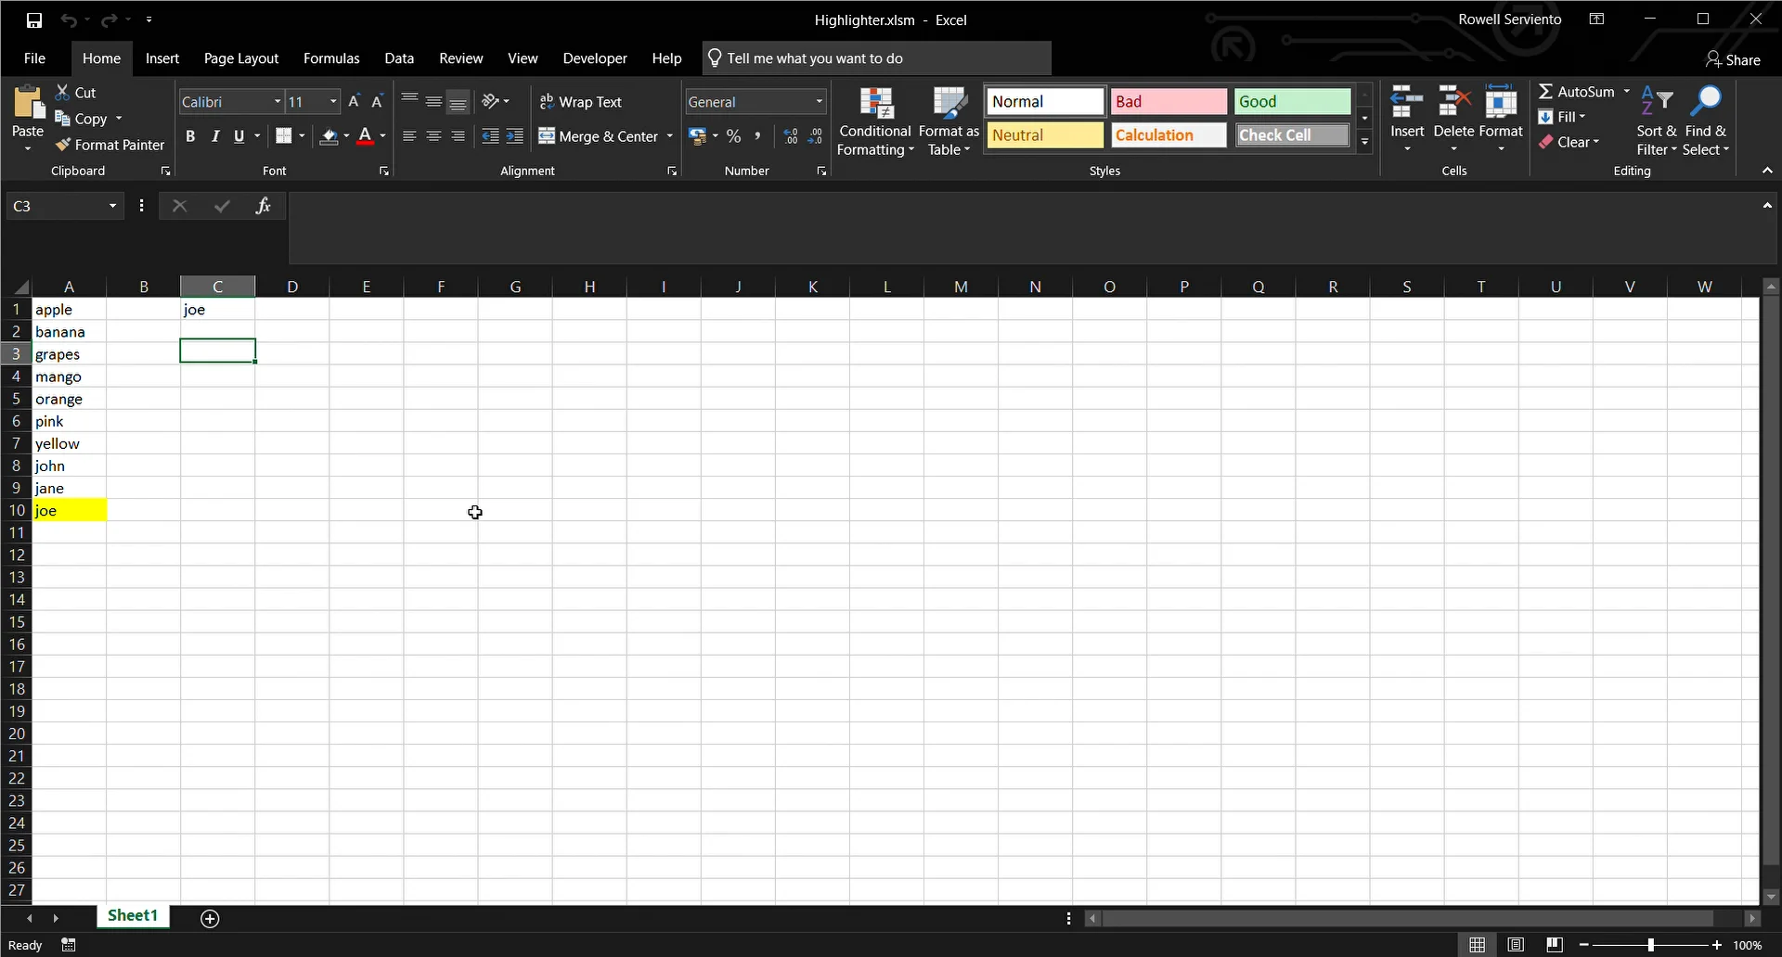Open the Fill button in Editing group
The image size is (1782, 957).
pyautogui.click(x=1562, y=117)
